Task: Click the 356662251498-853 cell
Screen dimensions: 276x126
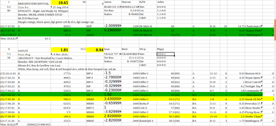Action: click(x=39, y=125)
